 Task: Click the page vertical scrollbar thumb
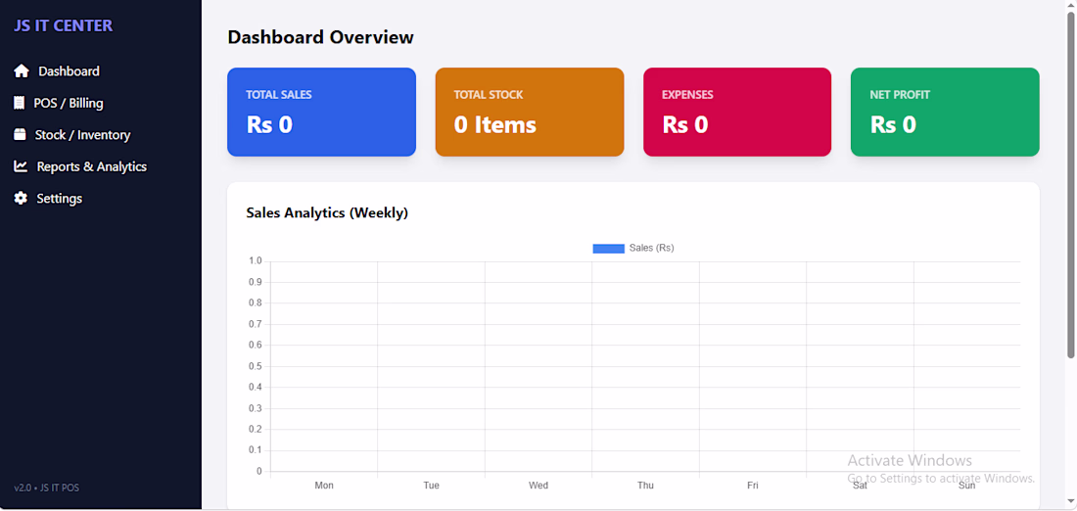click(1070, 184)
